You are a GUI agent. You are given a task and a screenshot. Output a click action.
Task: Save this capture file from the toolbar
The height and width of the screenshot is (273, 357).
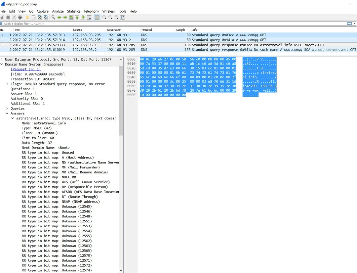tap(33, 17)
